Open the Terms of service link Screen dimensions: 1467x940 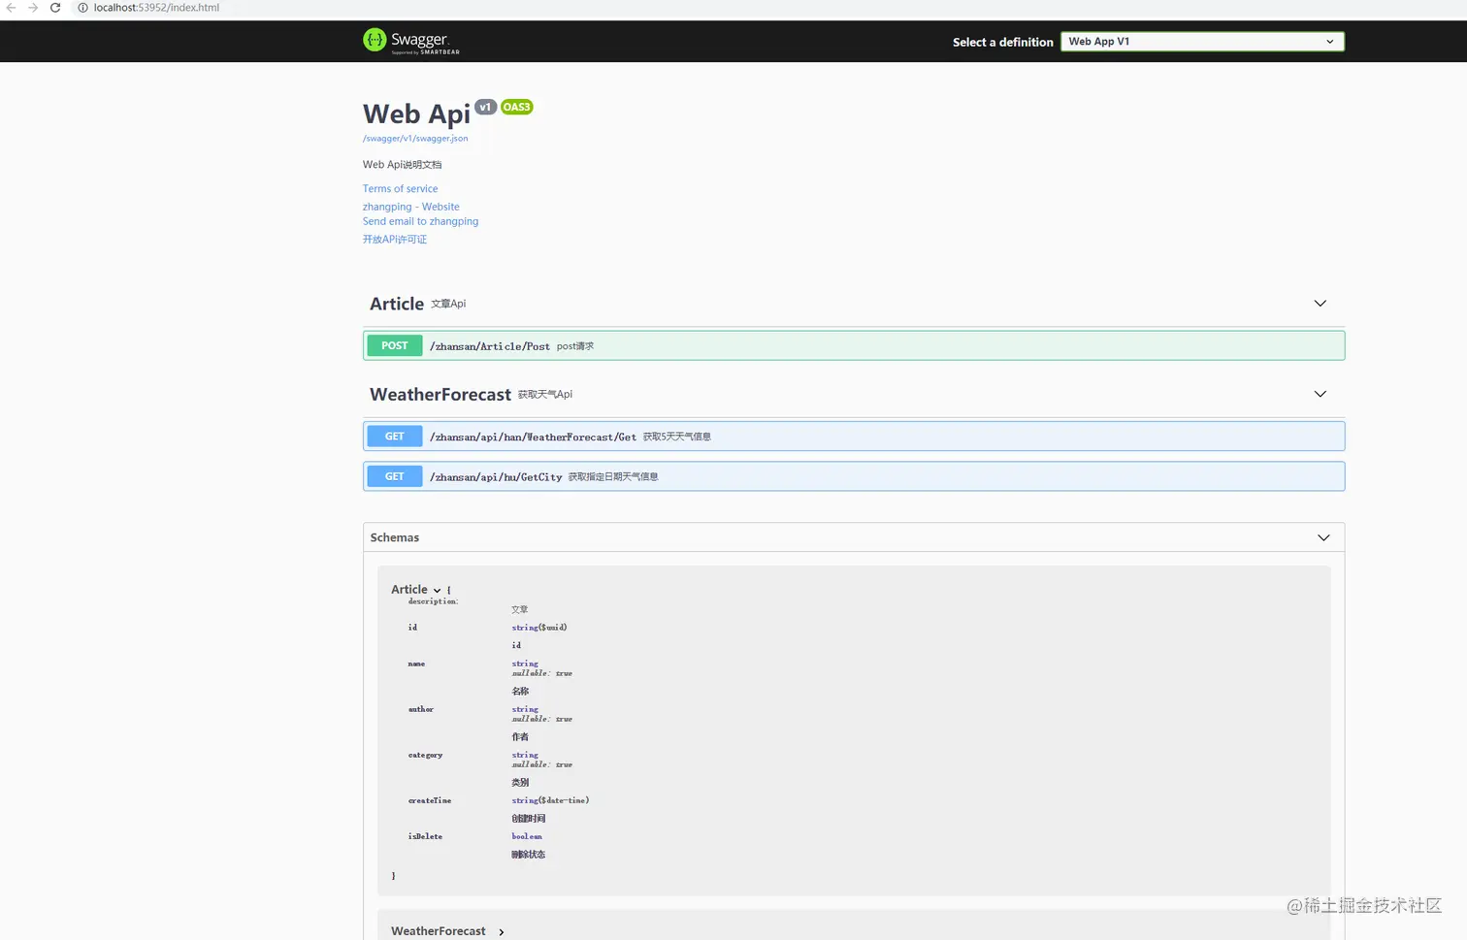coord(400,189)
